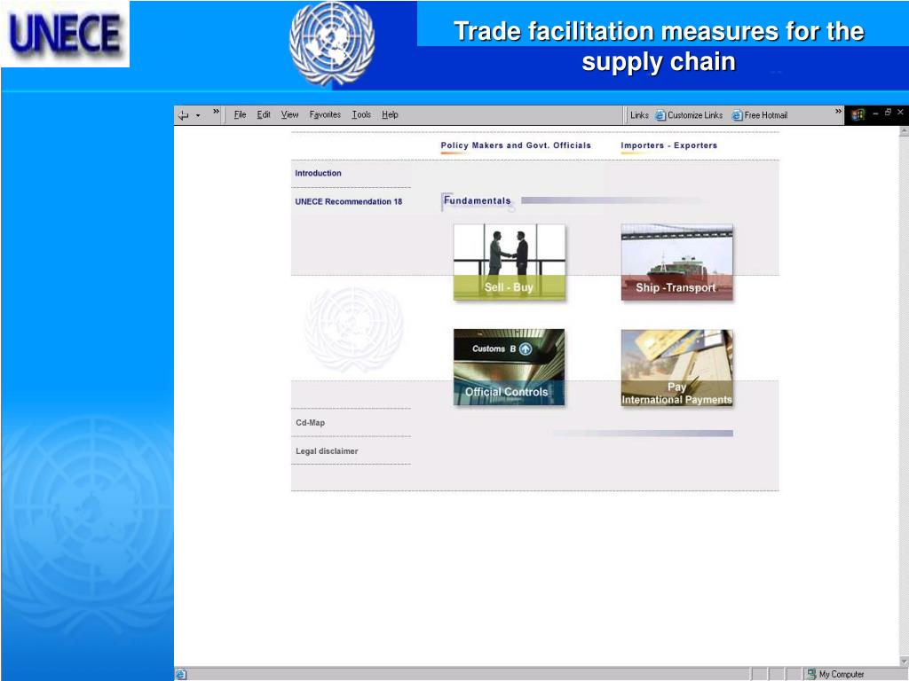Click the UN emblem in the slide header
This screenshot has height=681, width=909.
coord(332,43)
